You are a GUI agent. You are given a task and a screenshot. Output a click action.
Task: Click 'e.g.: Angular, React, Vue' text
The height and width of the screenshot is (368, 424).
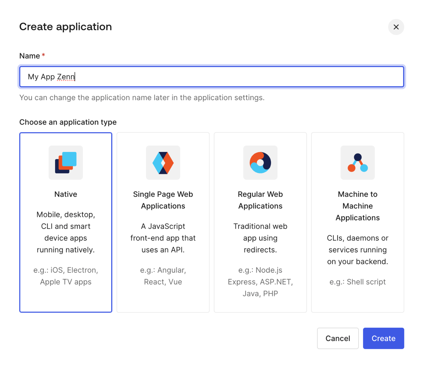[163, 276]
